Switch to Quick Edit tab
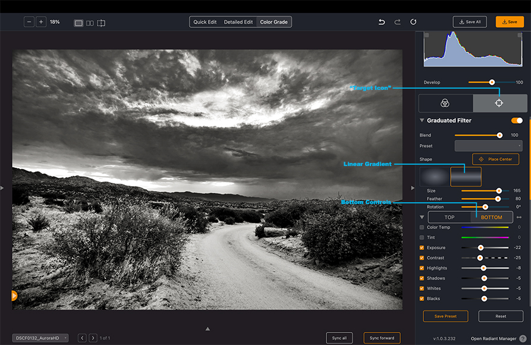The width and height of the screenshot is (531, 345). (205, 22)
